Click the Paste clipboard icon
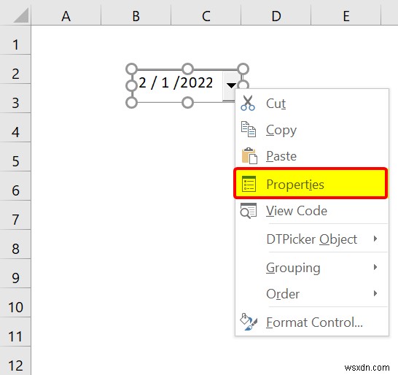 [x=249, y=155]
